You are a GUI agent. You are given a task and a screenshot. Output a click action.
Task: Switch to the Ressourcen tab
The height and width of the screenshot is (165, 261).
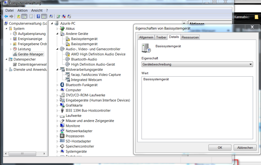[190, 37]
